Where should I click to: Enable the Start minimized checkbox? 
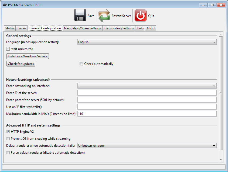[x=8, y=49]
